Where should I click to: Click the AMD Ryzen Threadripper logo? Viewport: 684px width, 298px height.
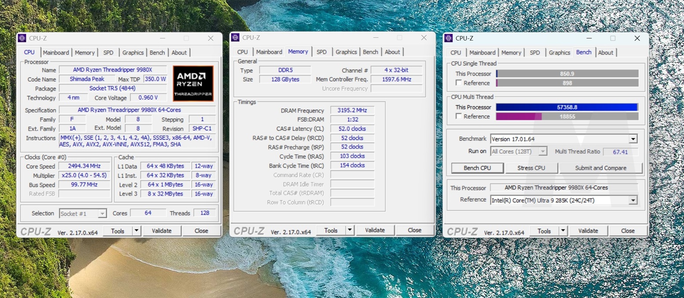click(x=193, y=84)
